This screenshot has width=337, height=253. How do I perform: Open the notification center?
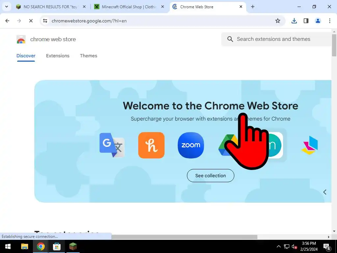(x=326, y=246)
